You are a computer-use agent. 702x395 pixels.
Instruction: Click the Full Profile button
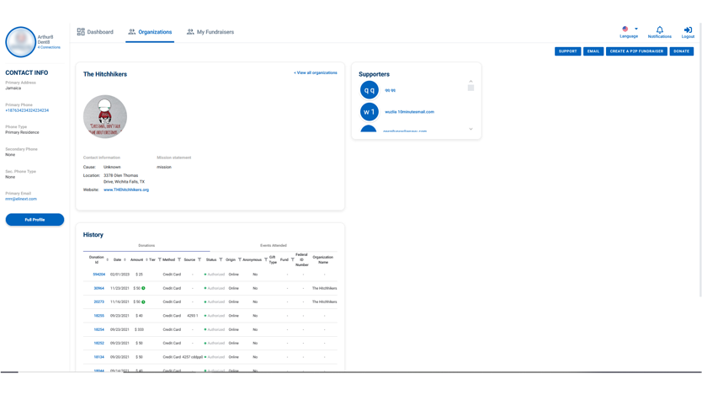pyautogui.click(x=35, y=220)
